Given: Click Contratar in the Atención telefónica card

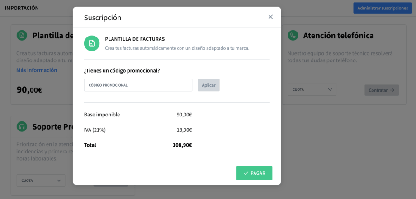Looking at the screenshot, I should (x=381, y=90).
